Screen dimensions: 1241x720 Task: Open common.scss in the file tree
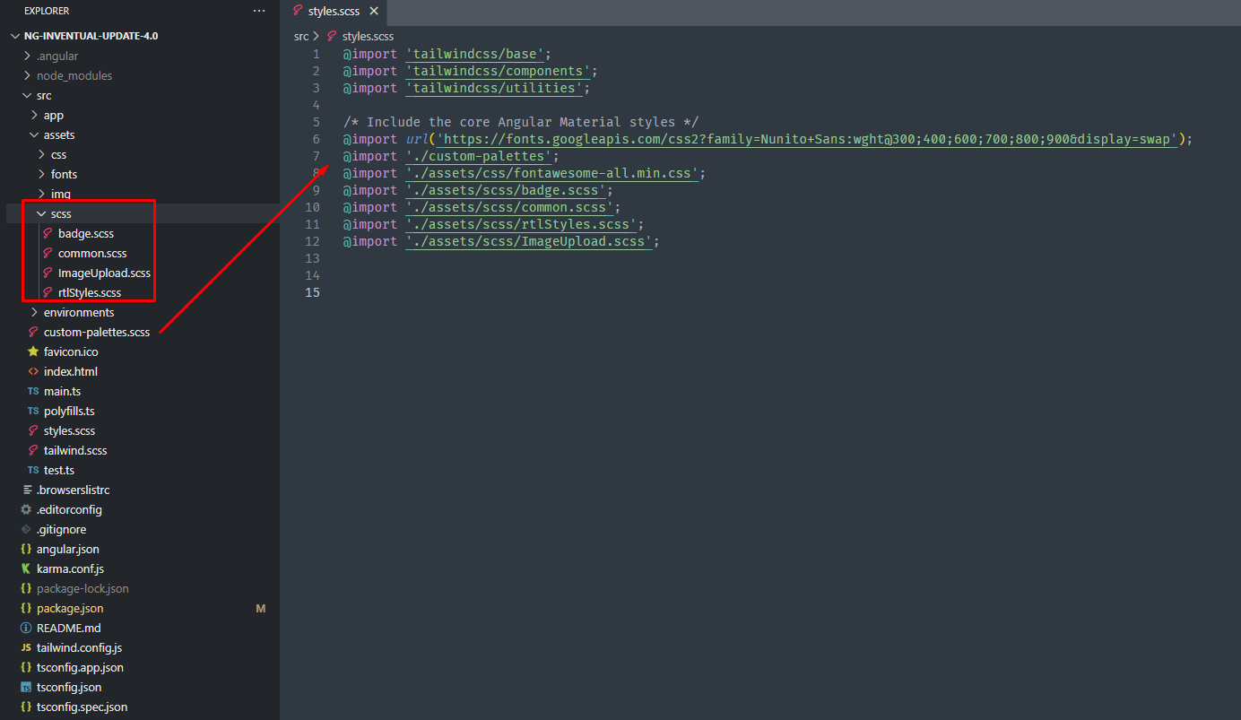tap(92, 253)
